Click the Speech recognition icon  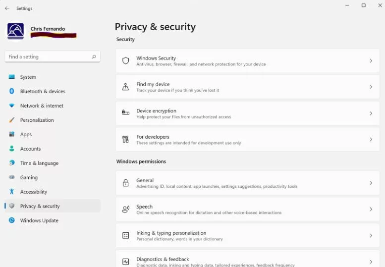coord(125,209)
